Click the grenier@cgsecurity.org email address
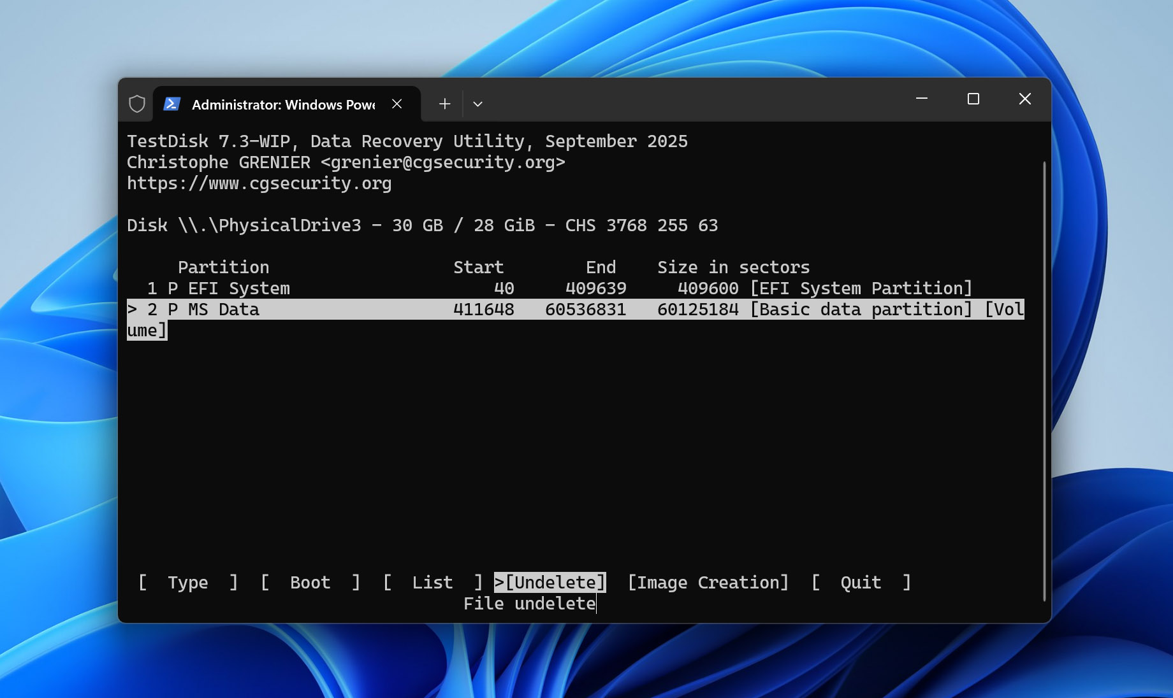Image resolution: width=1173 pixels, height=698 pixels. point(443,162)
